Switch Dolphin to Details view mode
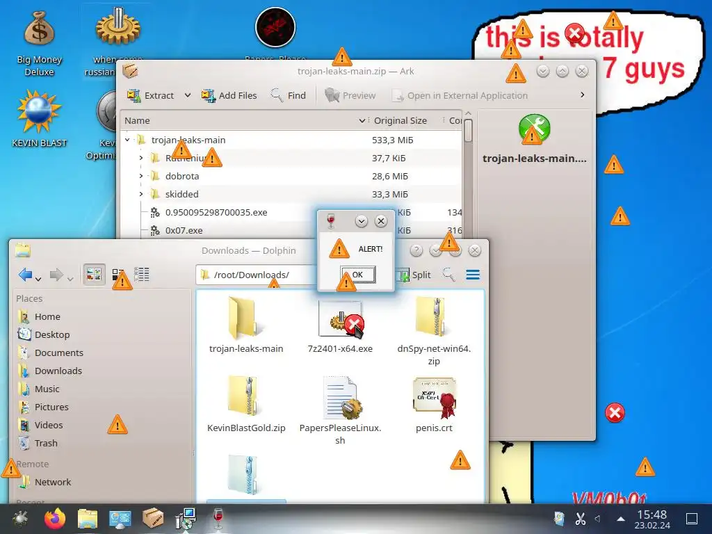The width and height of the screenshot is (712, 534). pos(141,274)
